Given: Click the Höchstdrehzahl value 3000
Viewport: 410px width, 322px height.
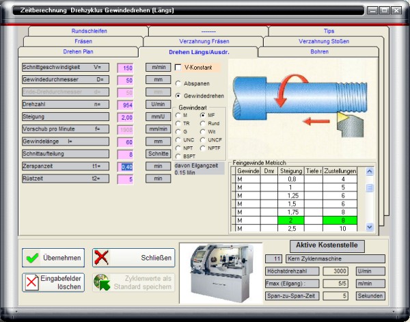Looking at the screenshot, I should tap(336, 271).
